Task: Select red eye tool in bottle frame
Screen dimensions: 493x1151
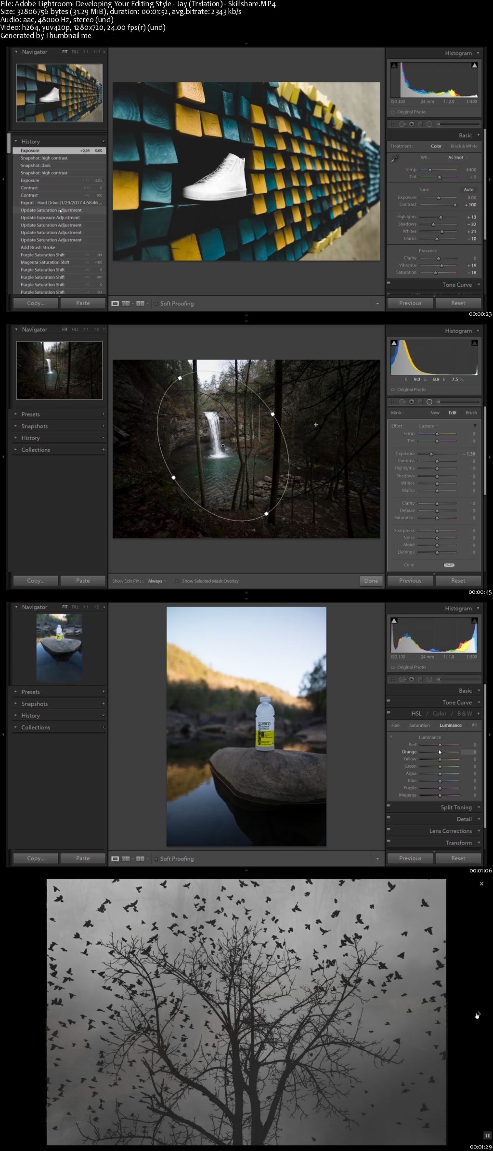Action: 412,680
